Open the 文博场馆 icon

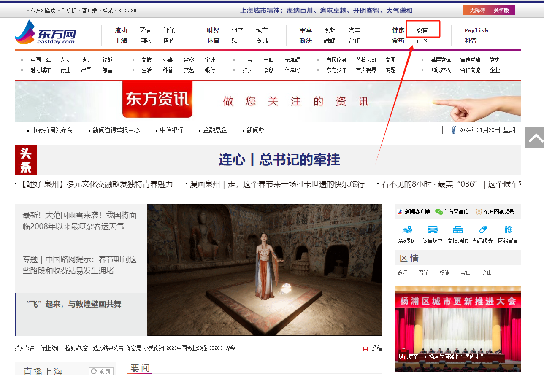click(457, 230)
